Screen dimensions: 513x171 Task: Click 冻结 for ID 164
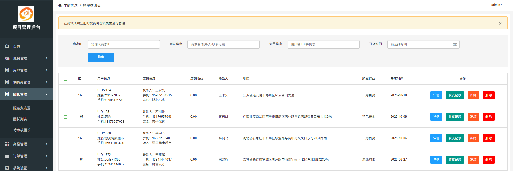click(473, 160)
